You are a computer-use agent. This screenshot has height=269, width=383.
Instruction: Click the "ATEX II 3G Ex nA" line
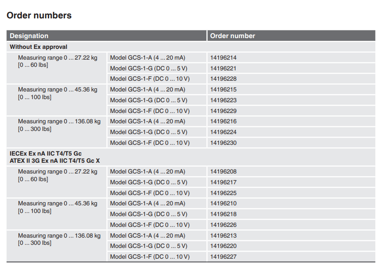[55, 161]
